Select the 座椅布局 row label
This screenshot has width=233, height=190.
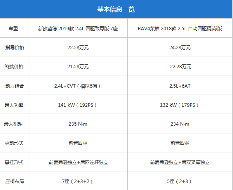point(15,181)
